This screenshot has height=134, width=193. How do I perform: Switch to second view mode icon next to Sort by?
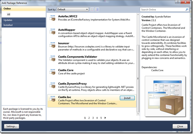97,9
